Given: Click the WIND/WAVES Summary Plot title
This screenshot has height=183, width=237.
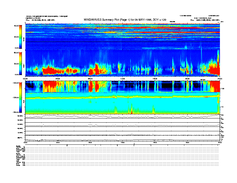Looking at the screenshot, I should pos(125,20).
